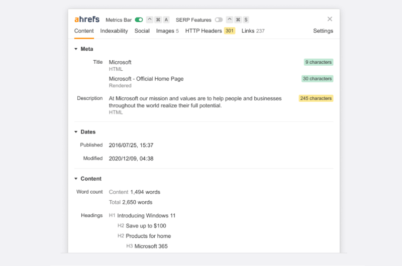402x266 pixels.
Task: Click published date 2016/07/25, 15:37
Action: pyautogui.click(x=131, y=145)
